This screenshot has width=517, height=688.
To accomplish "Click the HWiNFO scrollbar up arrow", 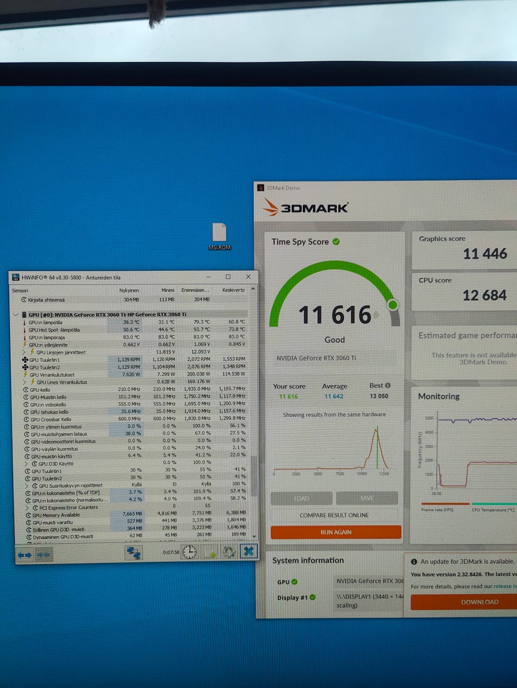I will pyautogui.click(x=253, y=289).
